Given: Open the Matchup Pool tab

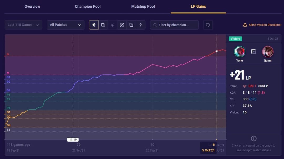Looking at the screenshot, I should 143,6.
